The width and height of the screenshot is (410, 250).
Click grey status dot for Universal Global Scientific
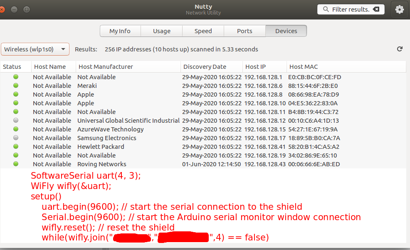click(x=16, y=121)
